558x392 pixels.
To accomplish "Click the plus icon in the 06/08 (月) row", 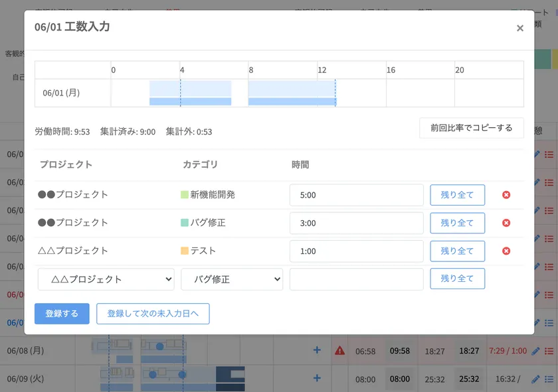I will 317,350.
